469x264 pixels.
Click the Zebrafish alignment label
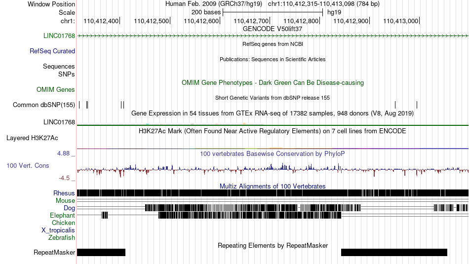62,238
